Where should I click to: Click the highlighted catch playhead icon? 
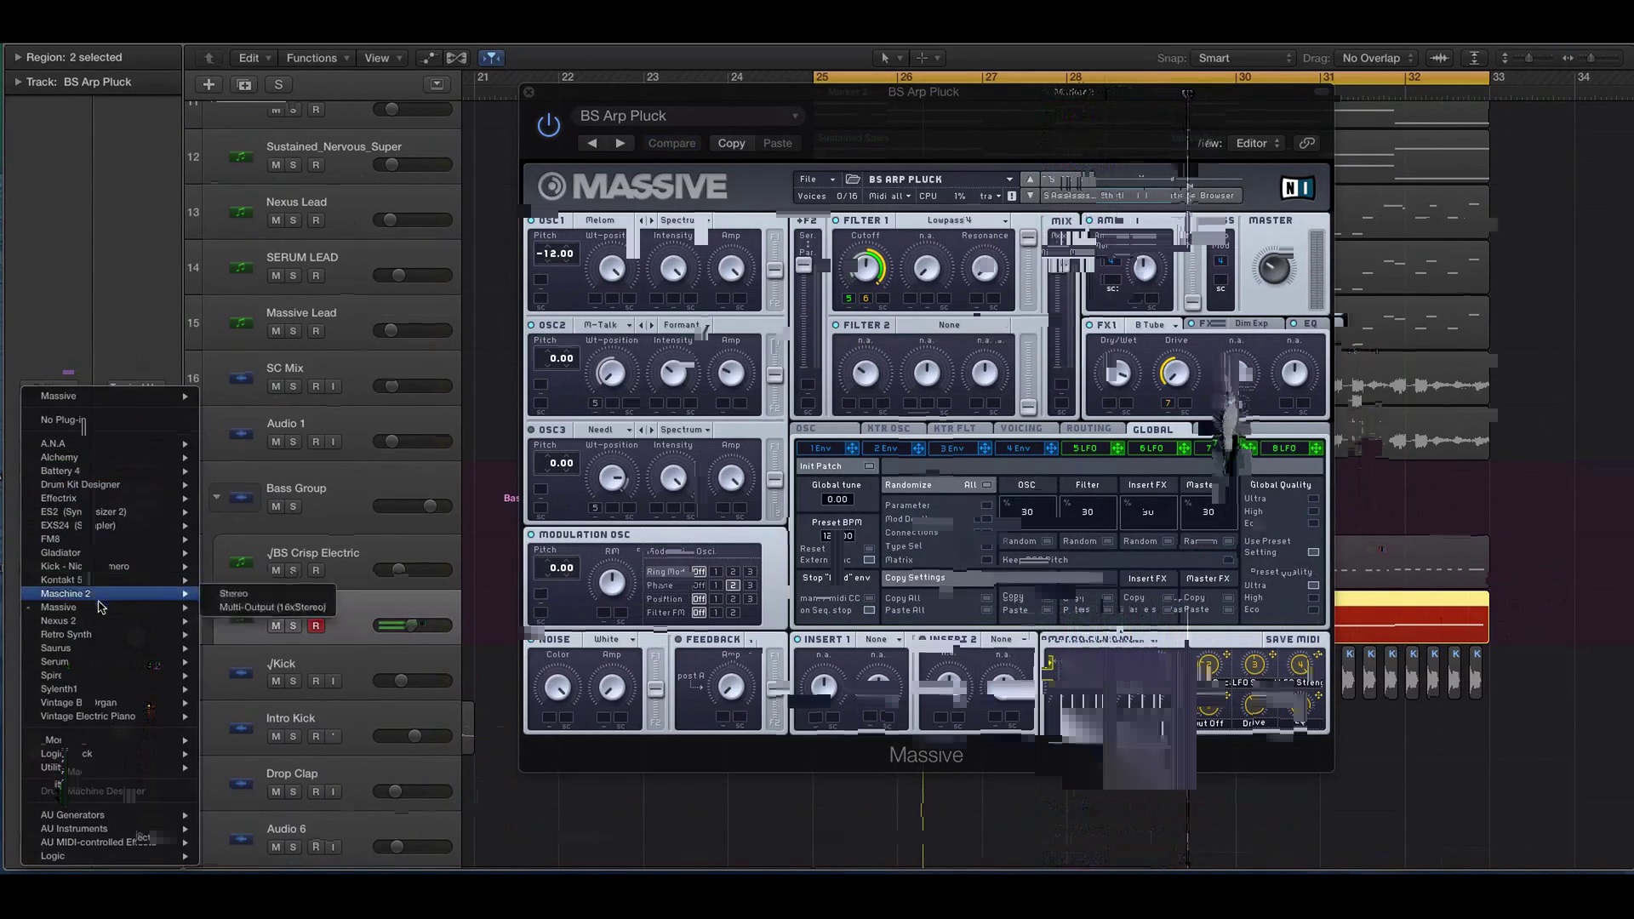(x=492, y=58)
